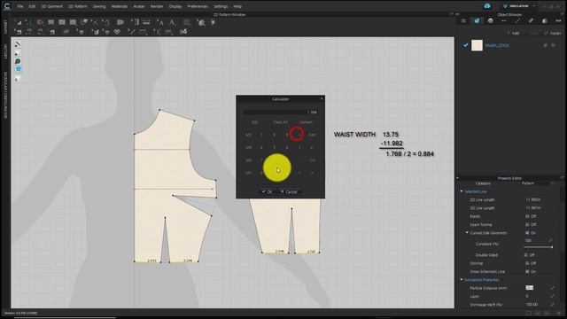This screenshot has height=319, width=567.
Task: Open the MODULAR CONFIGURATOR side tab
Action: 5,95
